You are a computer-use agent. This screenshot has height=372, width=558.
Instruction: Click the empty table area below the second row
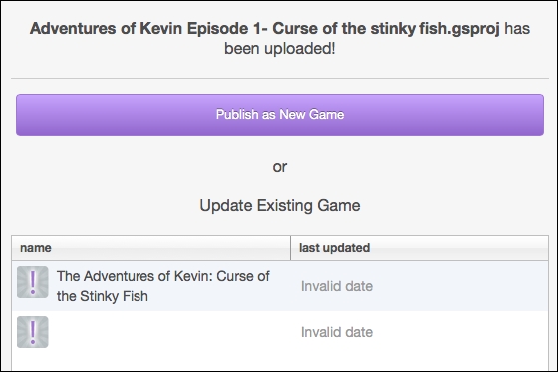[280, 362]
